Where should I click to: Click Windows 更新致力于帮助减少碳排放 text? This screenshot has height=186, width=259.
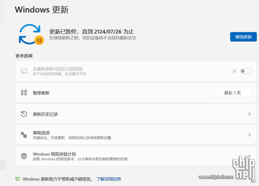pos(58,179)
